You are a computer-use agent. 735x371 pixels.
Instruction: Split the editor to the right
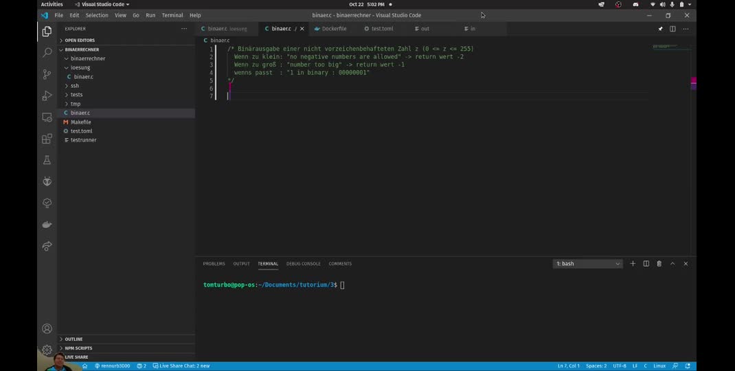tap(672, 29)
